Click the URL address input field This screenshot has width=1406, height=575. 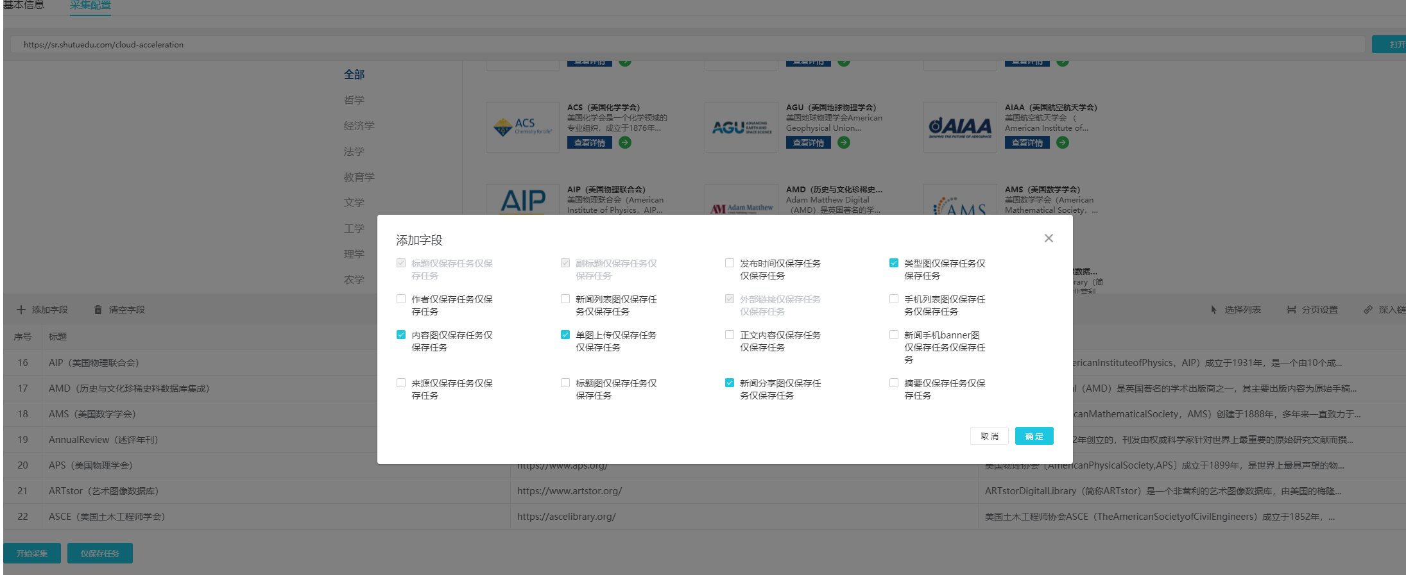click(687, 44)
